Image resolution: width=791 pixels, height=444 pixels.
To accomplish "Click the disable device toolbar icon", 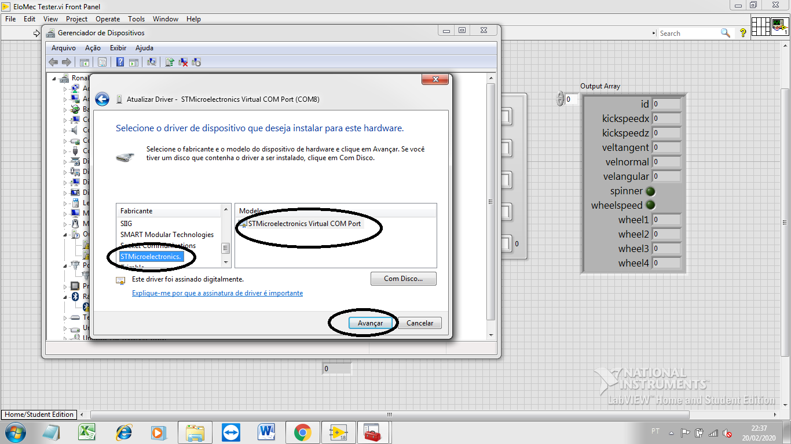I will 196,62.
